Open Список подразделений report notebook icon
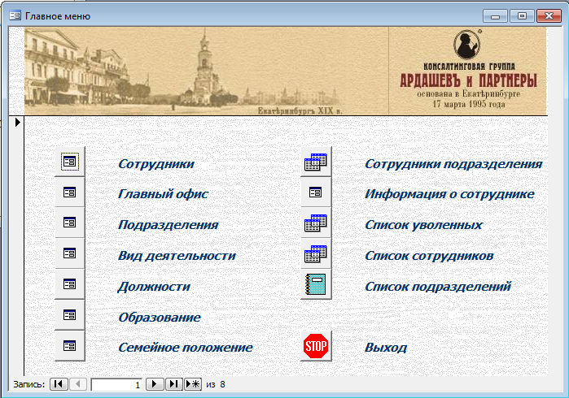569x398 pixels. tap(316, 284)
